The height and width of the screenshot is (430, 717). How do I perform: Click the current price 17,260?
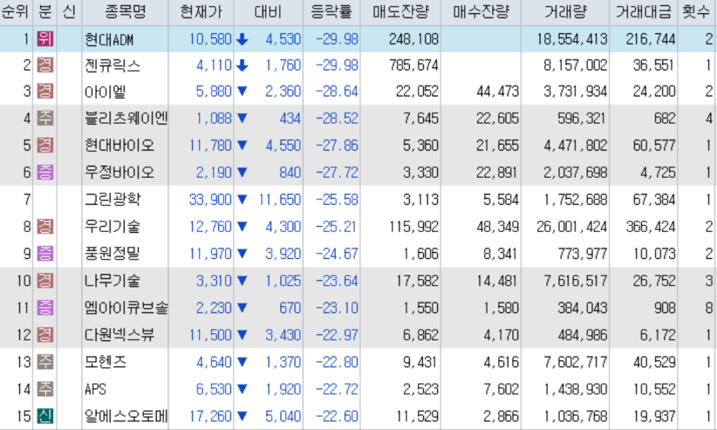210,417
